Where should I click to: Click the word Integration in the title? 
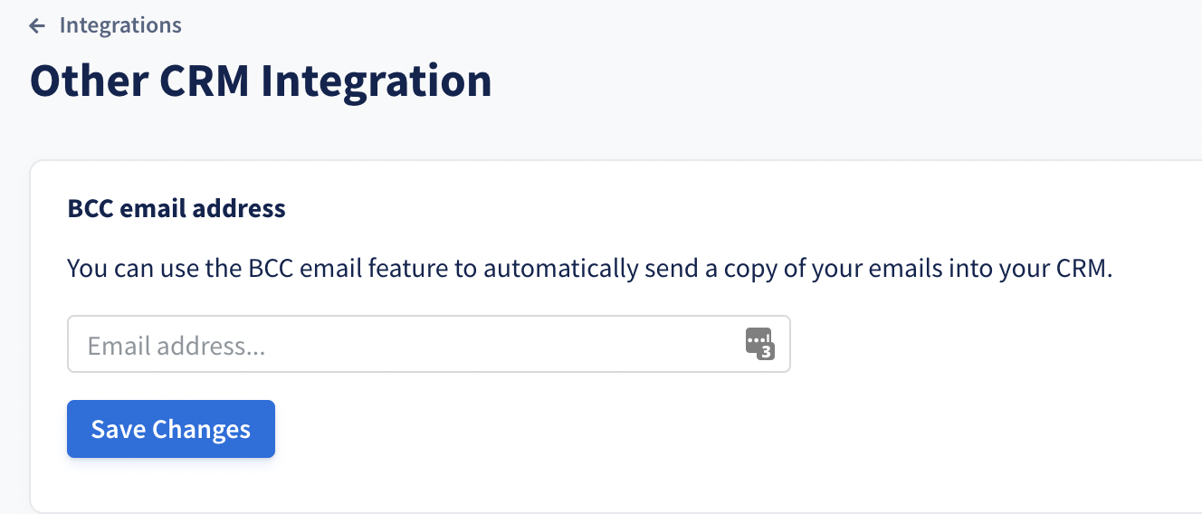coord(377,81)
